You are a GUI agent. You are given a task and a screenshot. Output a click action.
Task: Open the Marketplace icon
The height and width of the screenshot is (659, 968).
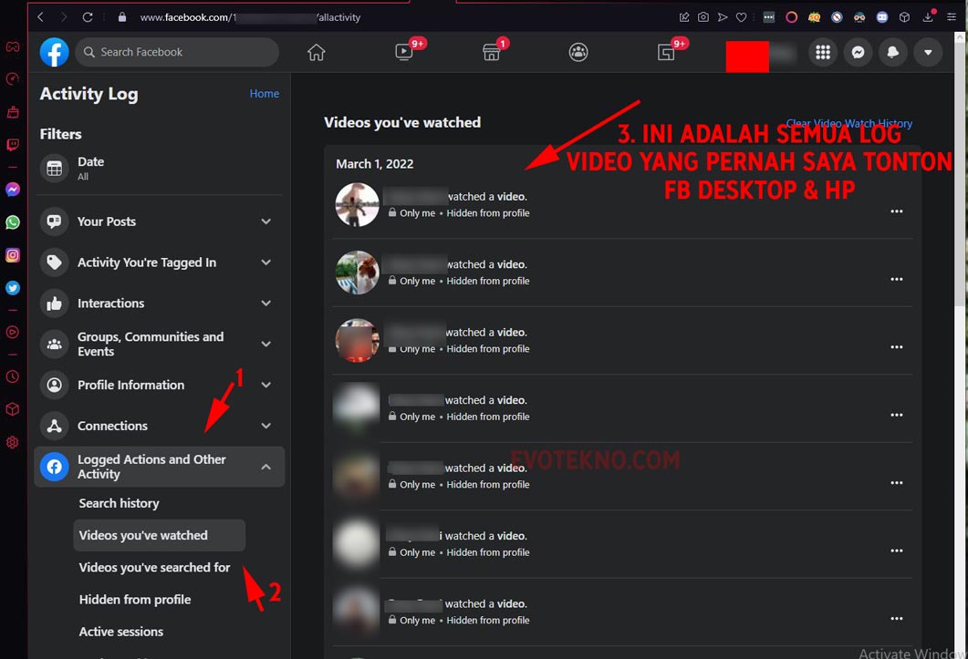click(x=492, y=53)
